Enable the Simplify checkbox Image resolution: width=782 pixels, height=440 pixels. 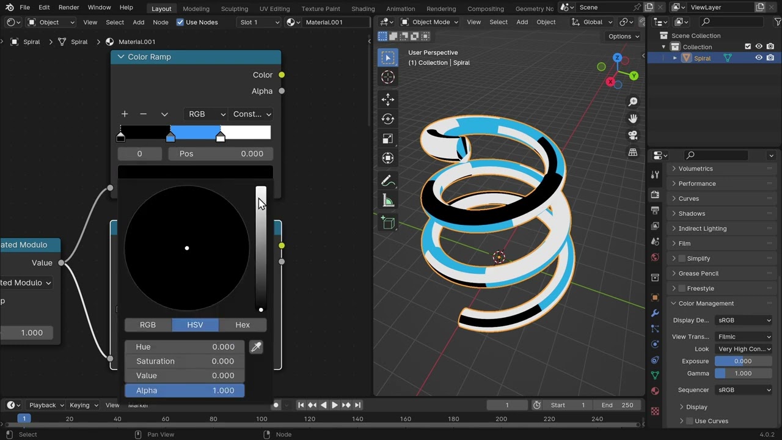[x=682, y=258]
